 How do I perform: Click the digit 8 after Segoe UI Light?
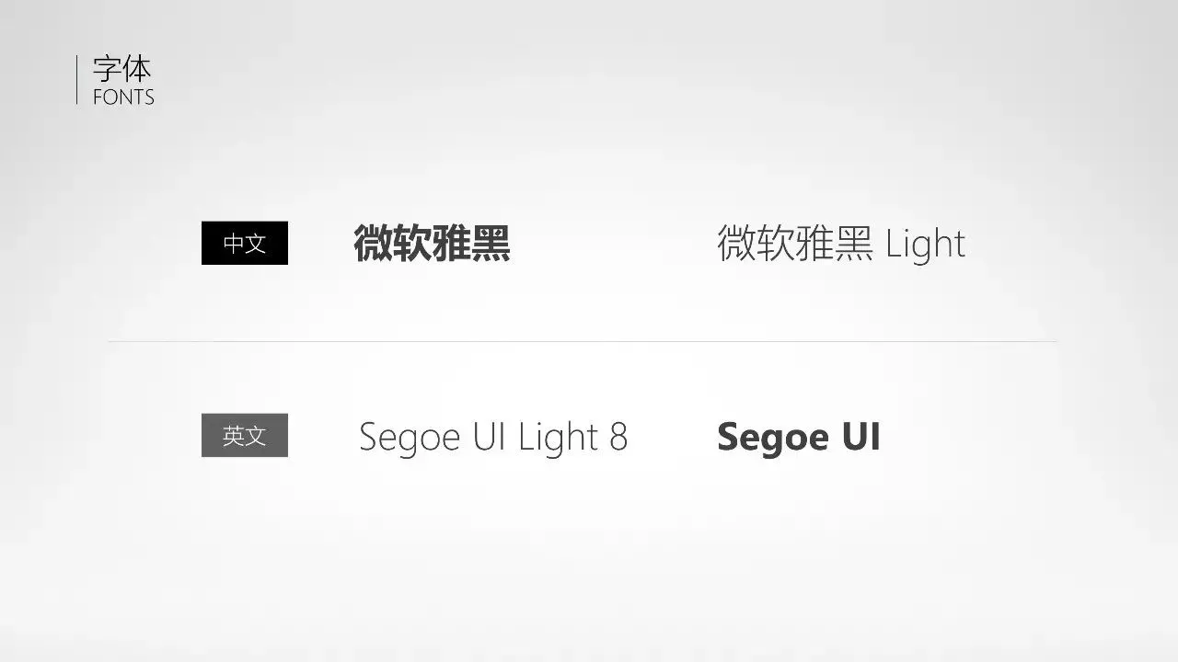point(618,437)
